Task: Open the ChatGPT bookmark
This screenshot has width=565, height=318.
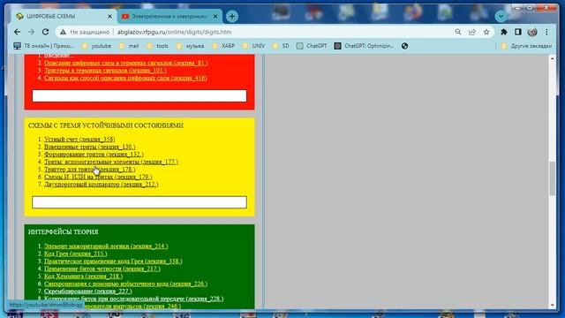Action: point(312,46)
